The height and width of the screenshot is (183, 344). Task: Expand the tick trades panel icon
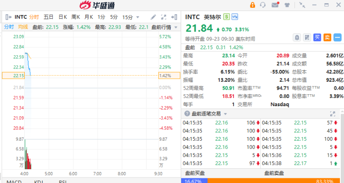coord(333,114)
